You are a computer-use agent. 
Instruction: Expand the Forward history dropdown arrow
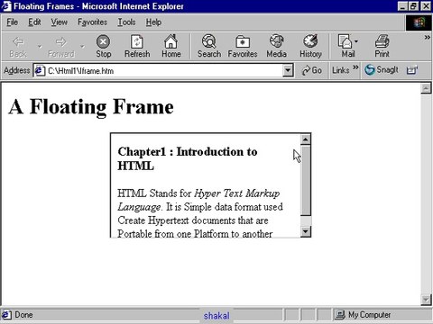(x=82, y=47)
